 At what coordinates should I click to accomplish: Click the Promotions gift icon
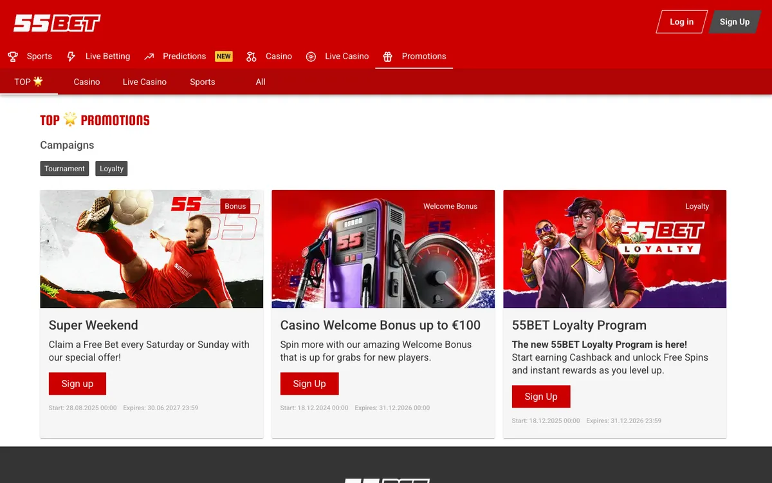point(387,57)
